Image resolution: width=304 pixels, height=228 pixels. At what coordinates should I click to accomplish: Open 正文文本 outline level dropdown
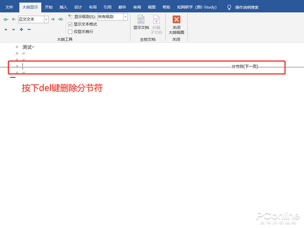pyautogui.click(x=46, y=20)
